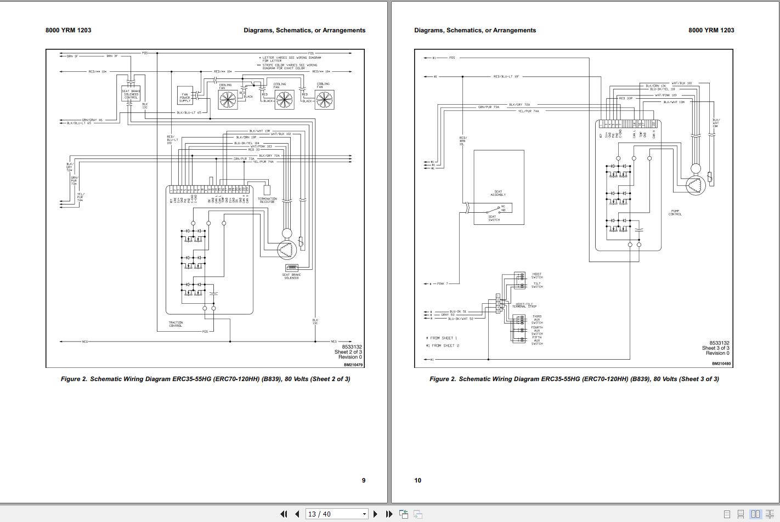
Task: Open the page number dropdown arrow
Action: (x=364, y=514)
